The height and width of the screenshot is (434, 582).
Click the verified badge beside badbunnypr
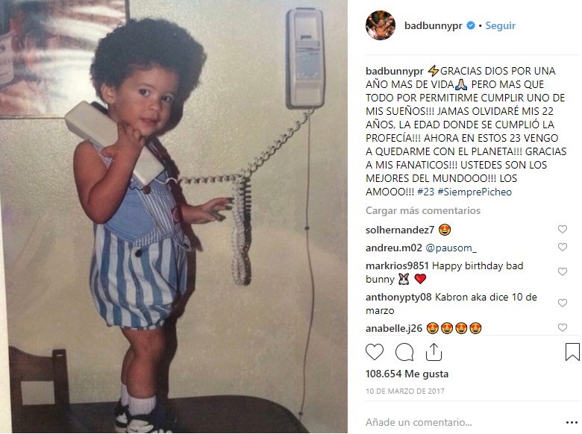(x=470, y=25)
